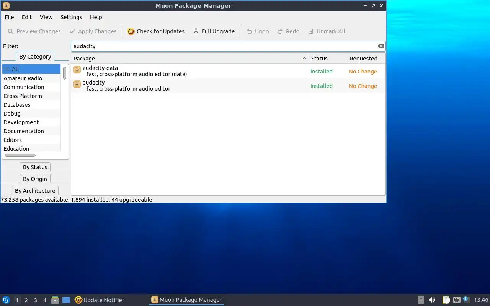Switch to workspace 1 in pager

pyautogui.click(x=17, y=300)
